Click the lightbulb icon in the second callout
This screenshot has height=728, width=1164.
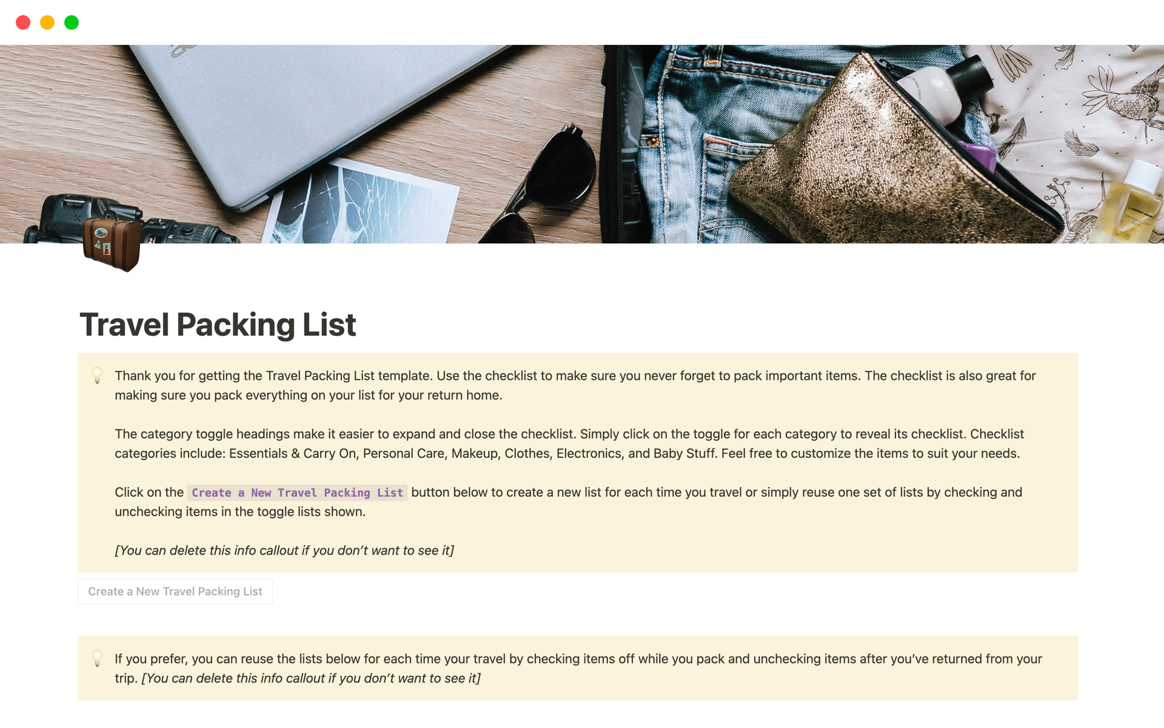click(97, 658)
